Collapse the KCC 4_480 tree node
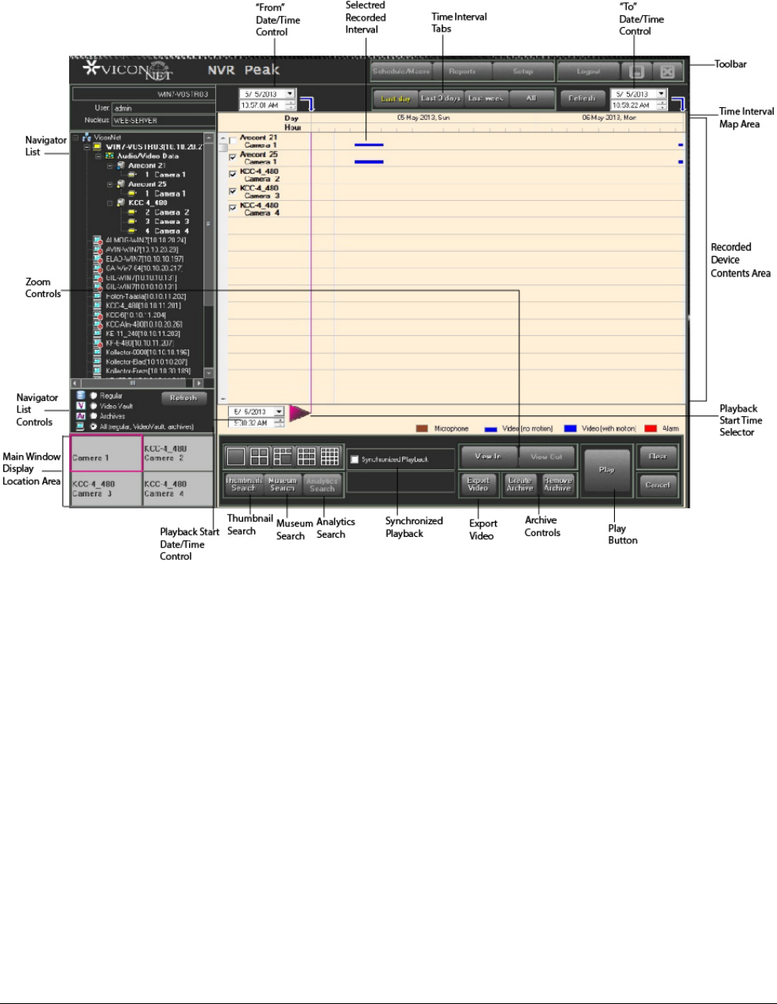Image resolution: width=777 pixels, height=1004 pixels. click(x=110, y=203)
